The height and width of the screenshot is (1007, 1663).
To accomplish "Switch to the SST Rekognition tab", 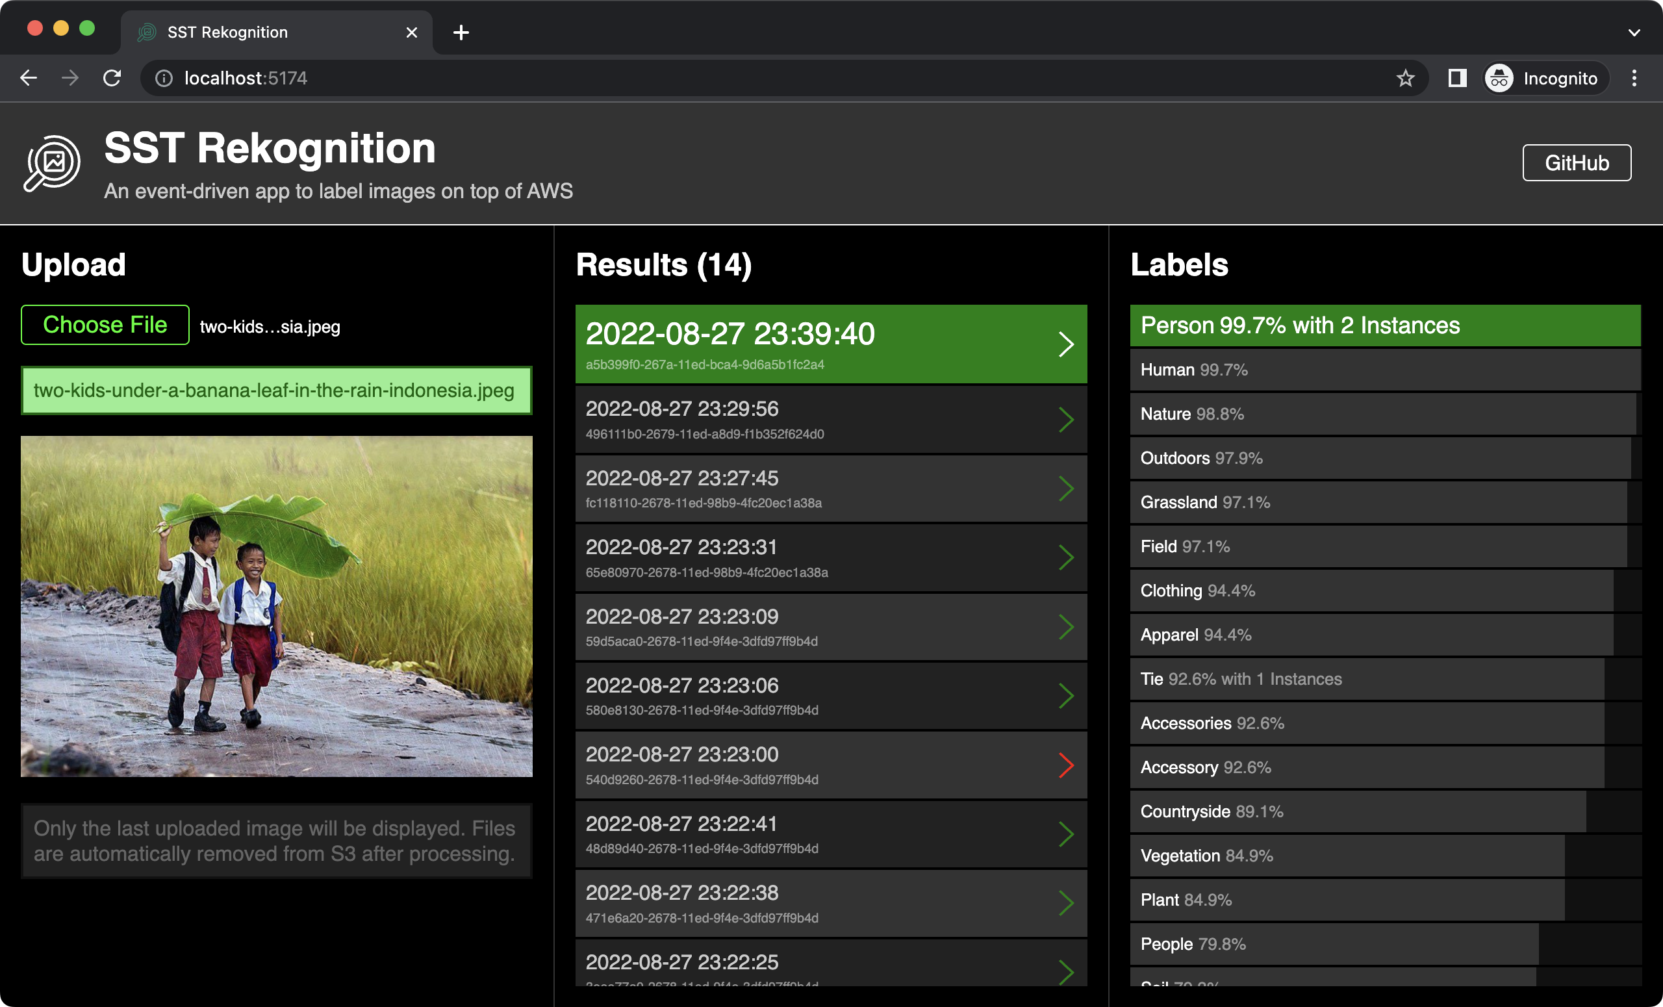I will 227,32.
